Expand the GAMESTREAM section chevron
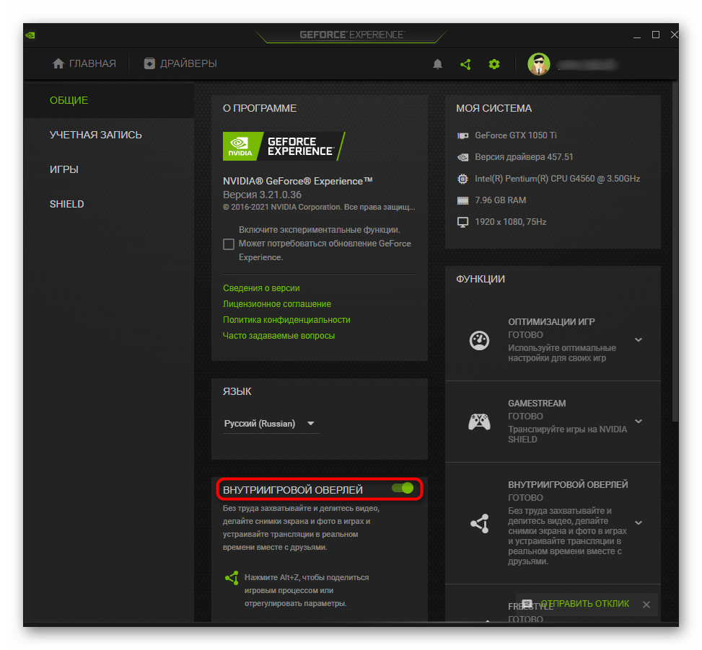Screen dimensions: 702x650 coord(639,421)
